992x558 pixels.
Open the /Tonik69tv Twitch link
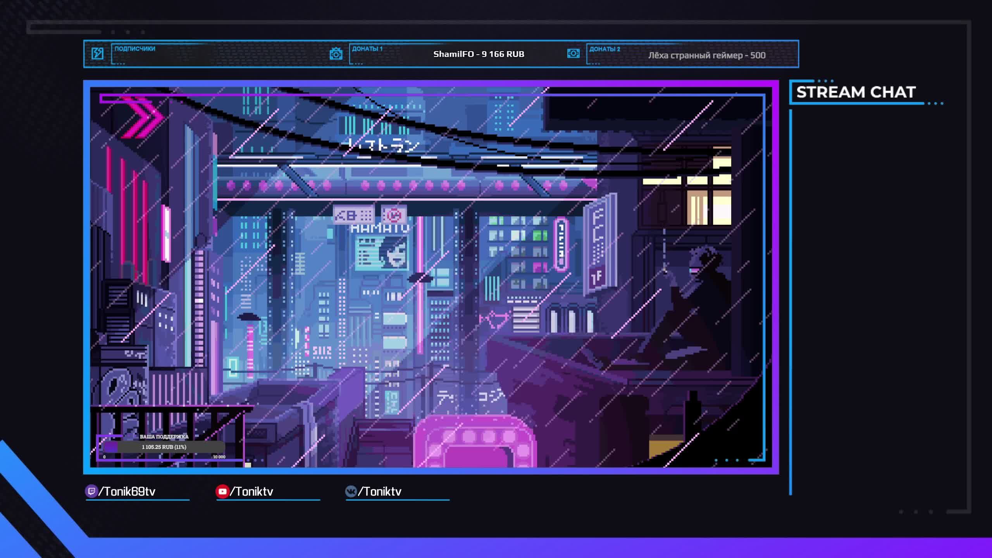pyautogui.click(x=127, y=491)
